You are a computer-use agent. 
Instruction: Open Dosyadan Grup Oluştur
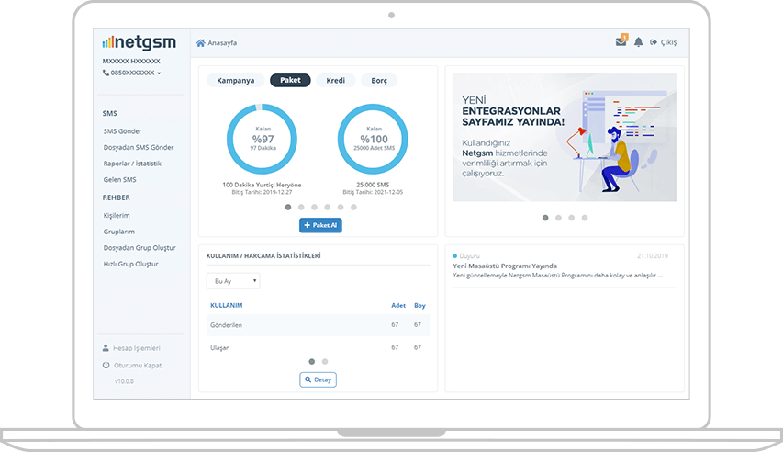coord(140,247)
